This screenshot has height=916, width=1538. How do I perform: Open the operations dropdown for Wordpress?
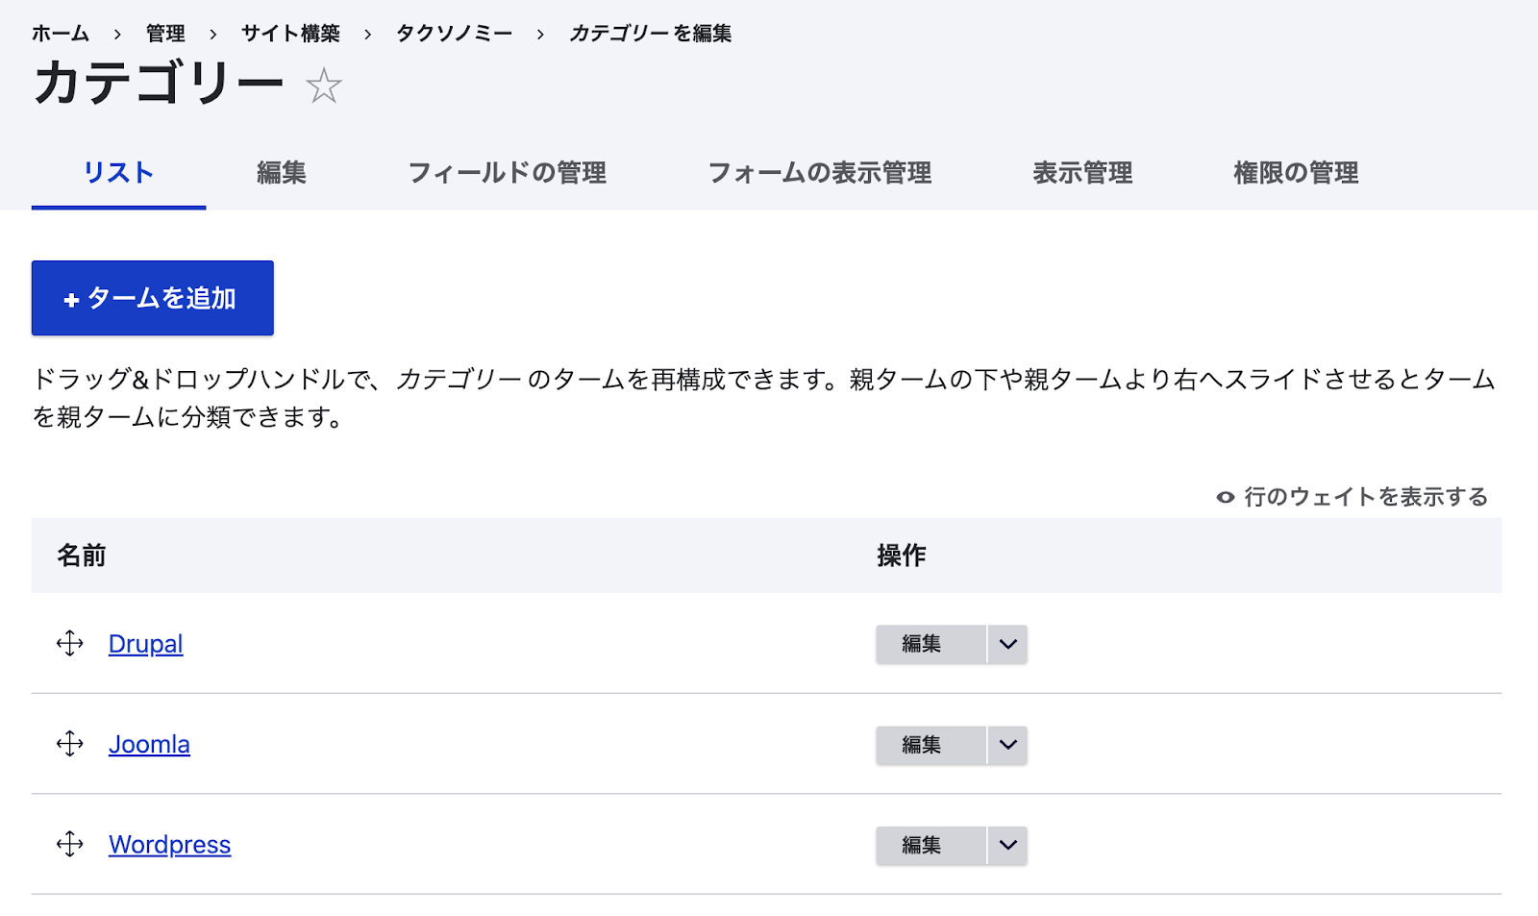1006,845
